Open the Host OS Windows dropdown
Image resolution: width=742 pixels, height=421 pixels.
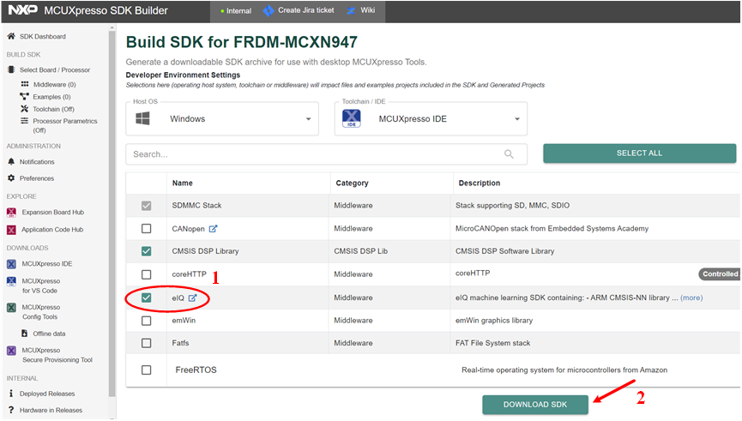[222, 118]
